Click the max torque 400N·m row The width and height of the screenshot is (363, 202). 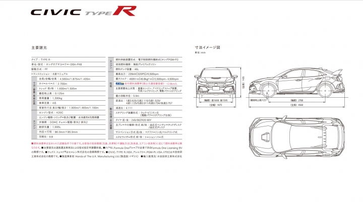coord(148,79)
